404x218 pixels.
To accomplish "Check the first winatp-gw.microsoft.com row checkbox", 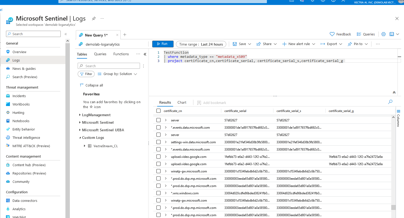I will click(x=158, y=171).
